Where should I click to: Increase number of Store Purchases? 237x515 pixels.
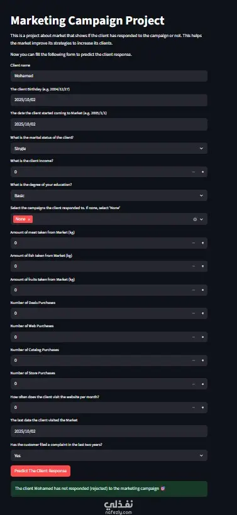(x=202, y=384)
